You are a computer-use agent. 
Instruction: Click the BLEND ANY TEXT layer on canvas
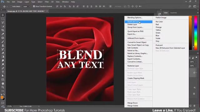pos(80,59)
